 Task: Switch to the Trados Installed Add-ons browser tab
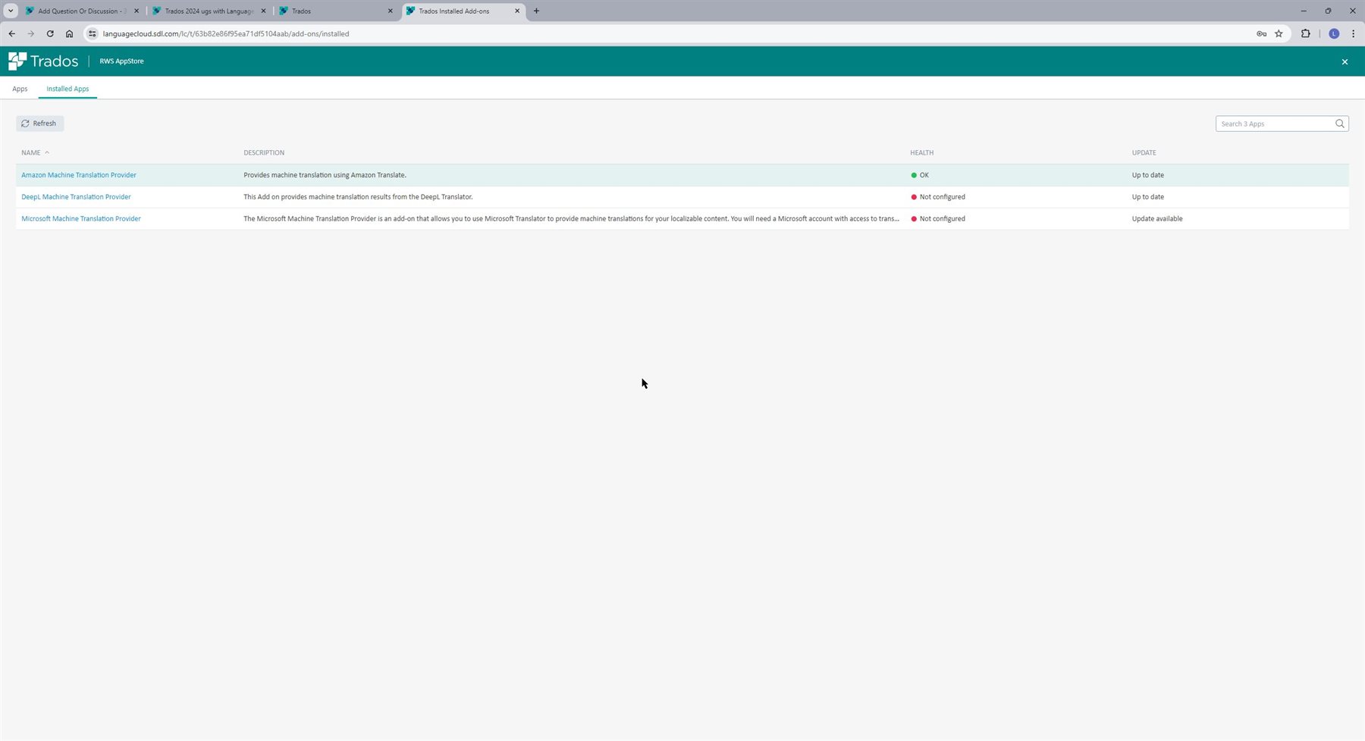[x=455, y=11]
